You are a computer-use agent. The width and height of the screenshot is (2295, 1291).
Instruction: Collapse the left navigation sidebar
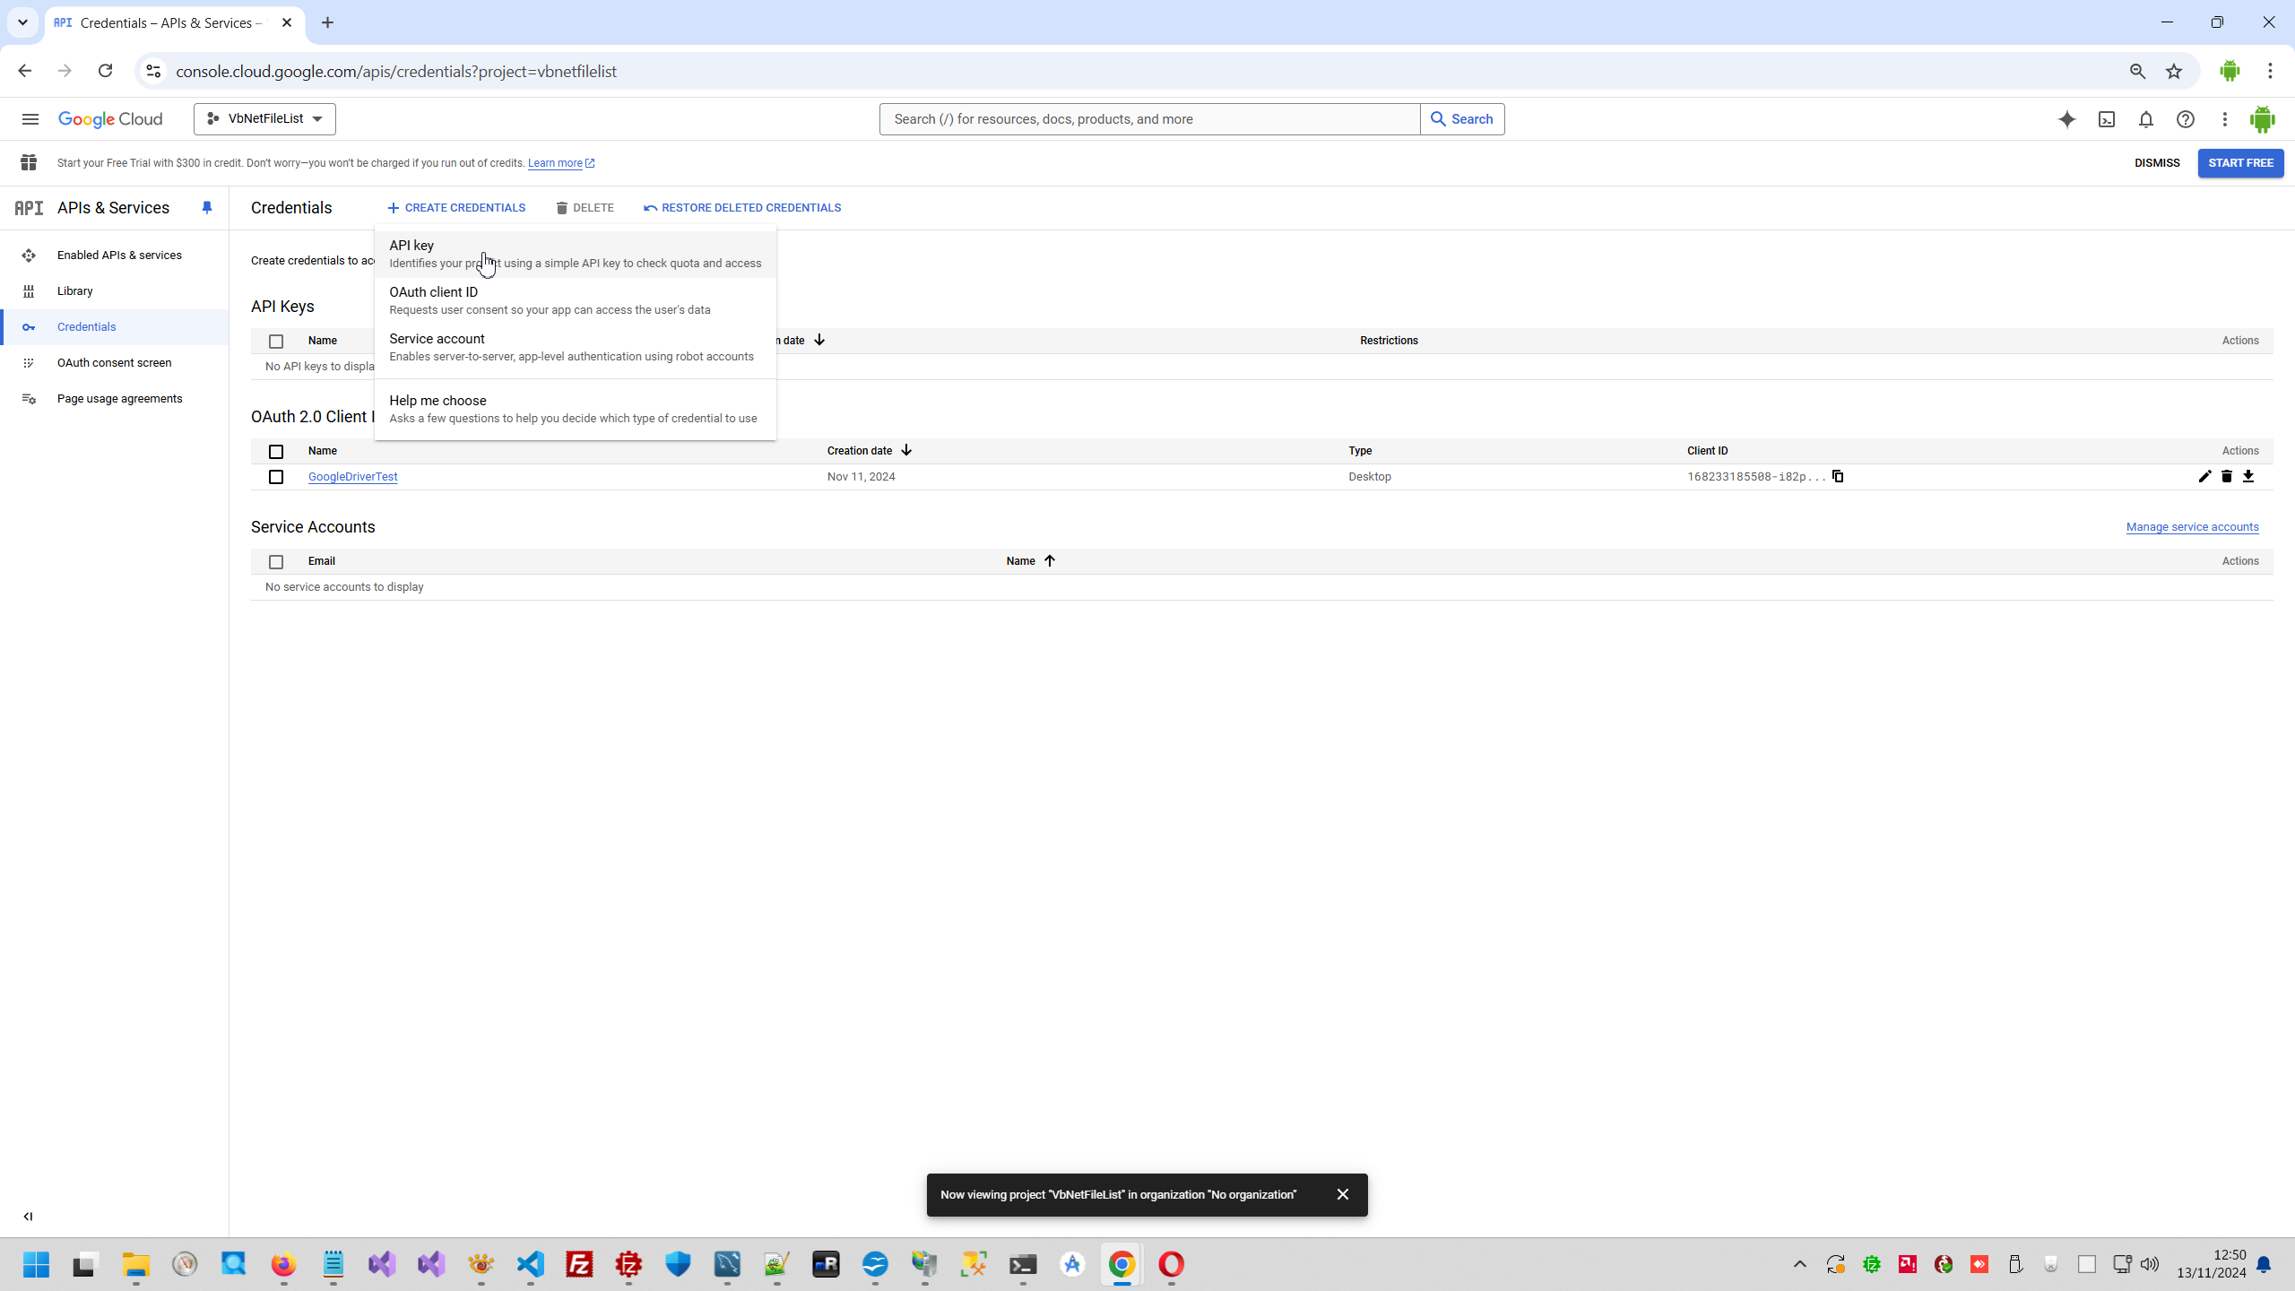28,1217
